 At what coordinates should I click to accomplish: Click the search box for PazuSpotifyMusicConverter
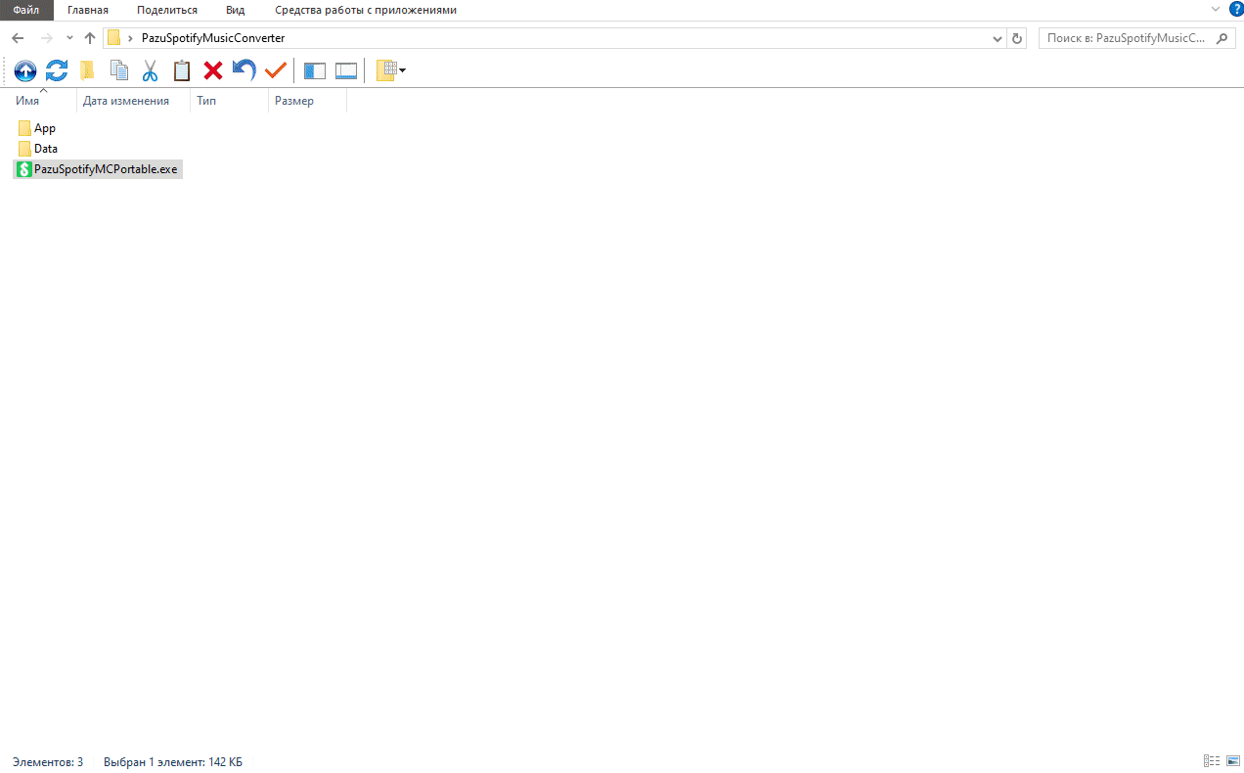1127,38
